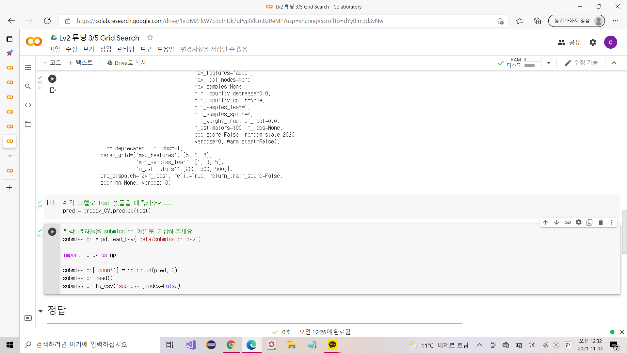The height and width of the screenshot is (353, 627).
Task: Open cell more options three-dot menu
Action: tap(612, 222)
